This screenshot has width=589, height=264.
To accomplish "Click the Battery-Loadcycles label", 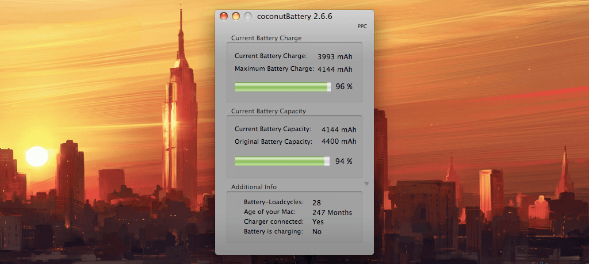I will [x=274, y=202].
